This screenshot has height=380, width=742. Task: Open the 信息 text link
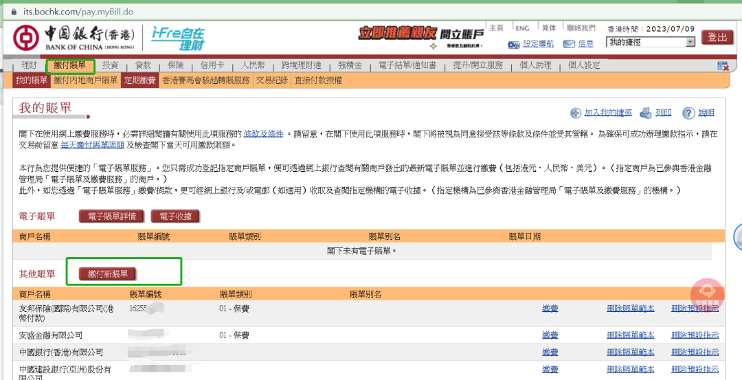[x=586, y=44]
